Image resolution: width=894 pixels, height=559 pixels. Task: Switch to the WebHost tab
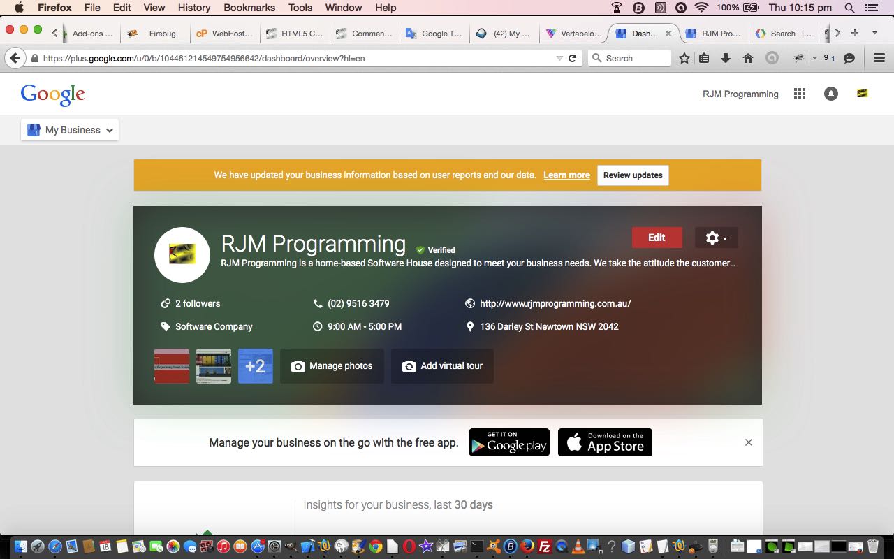[x=224, y=34]
